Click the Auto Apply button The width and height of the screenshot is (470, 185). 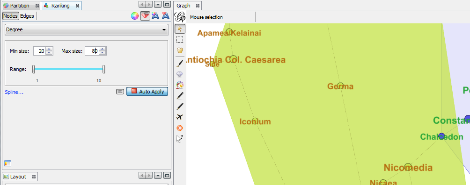point(147,92)
